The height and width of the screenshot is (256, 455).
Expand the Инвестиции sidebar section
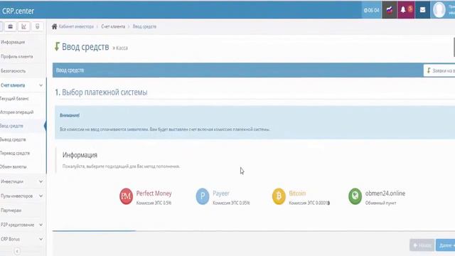tap(23, 181)
